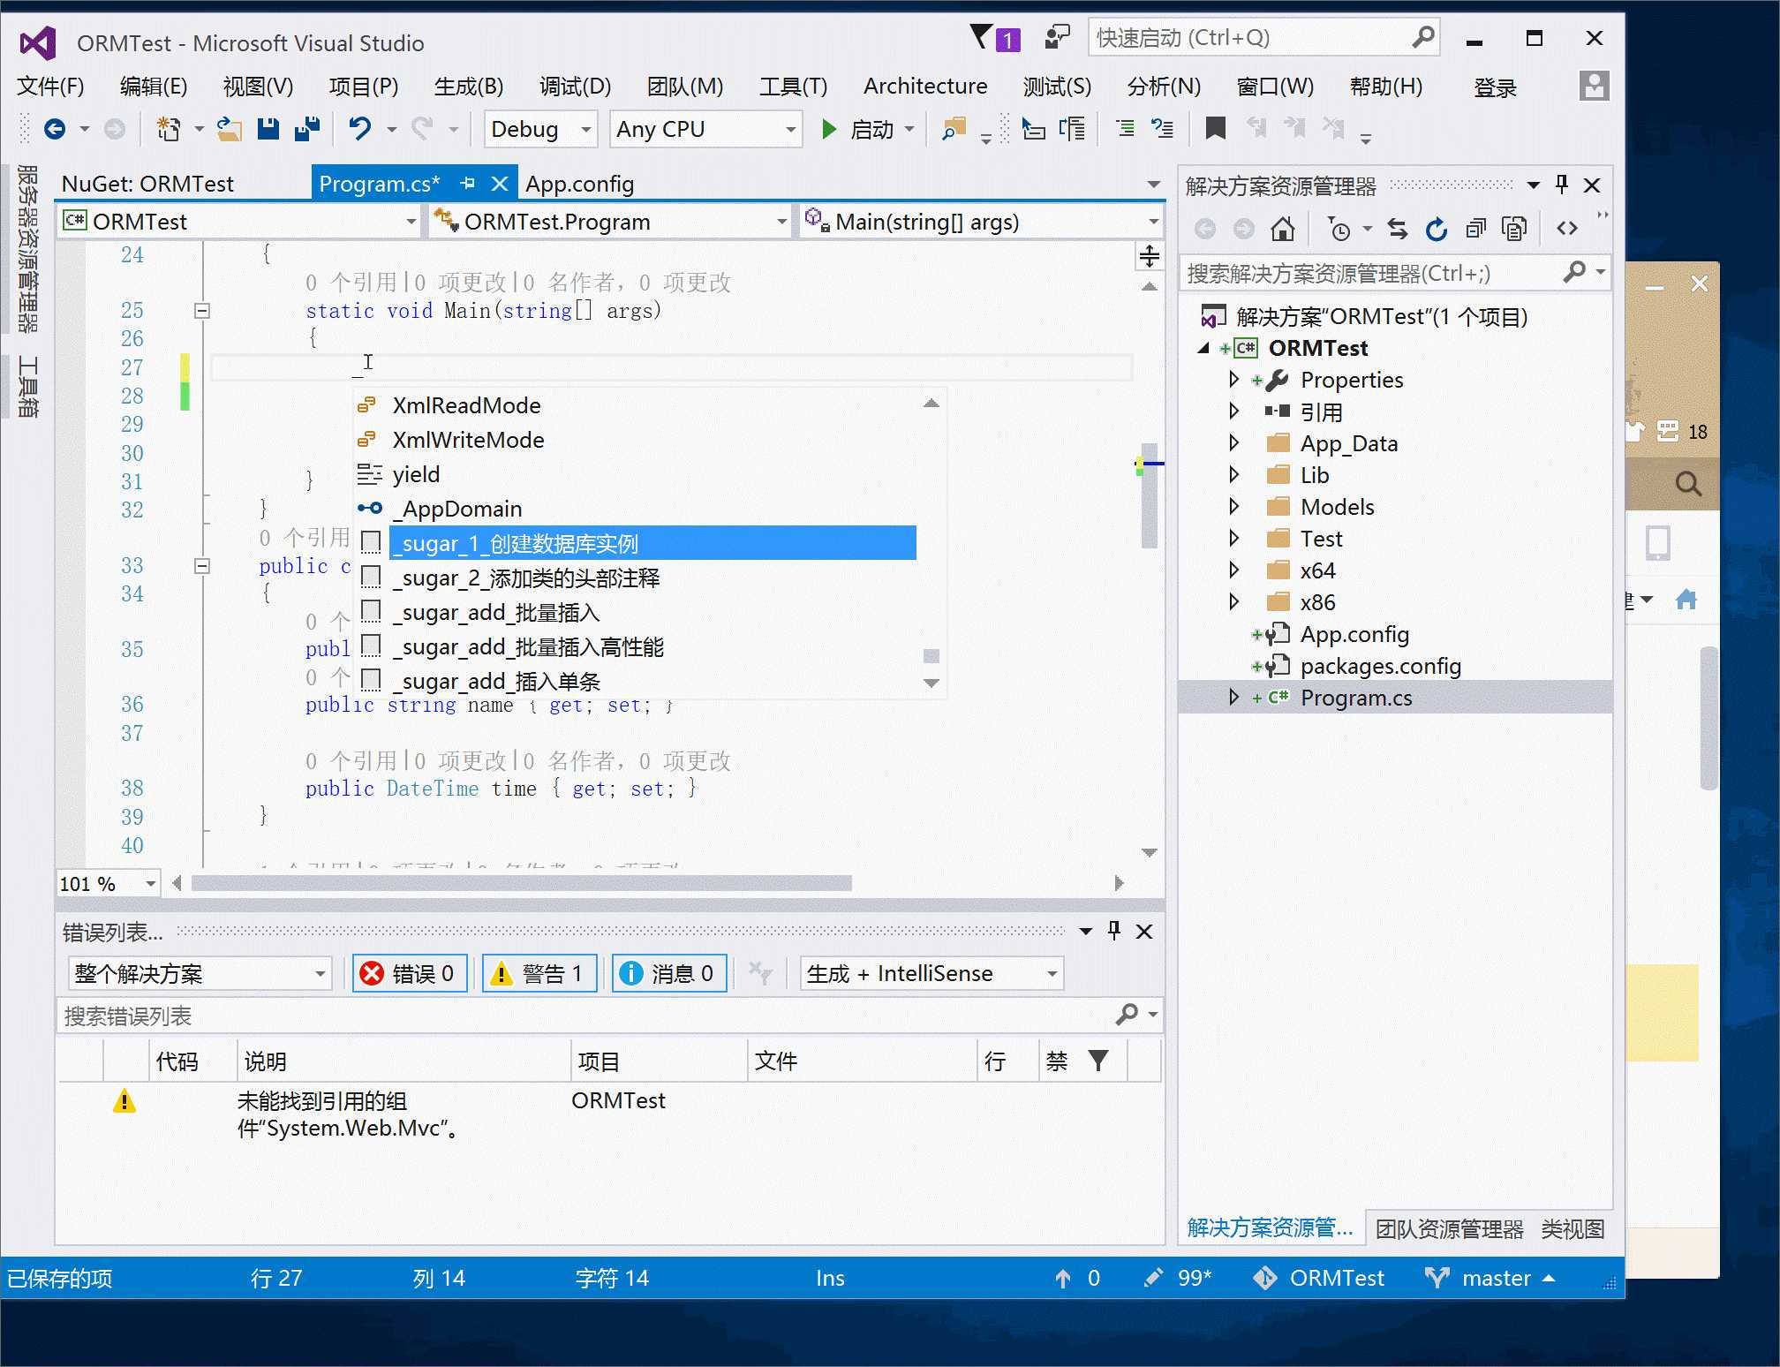Toggle the Errors 0 filter
This screenshot has width=1780, height=1367.
410,974
